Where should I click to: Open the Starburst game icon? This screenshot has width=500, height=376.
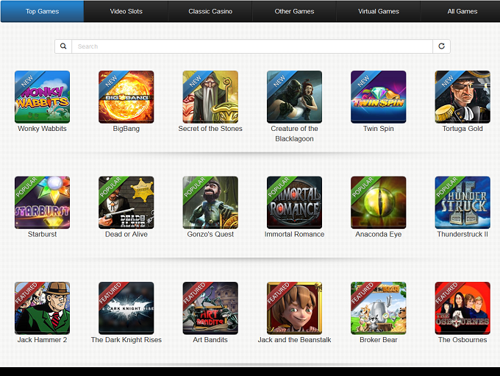click(x=42, y=202)
